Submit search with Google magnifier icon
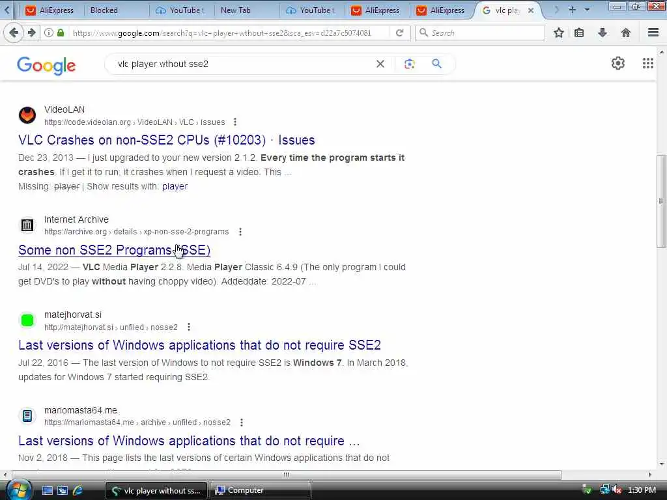The image size is (667, 500). (436, 64)
